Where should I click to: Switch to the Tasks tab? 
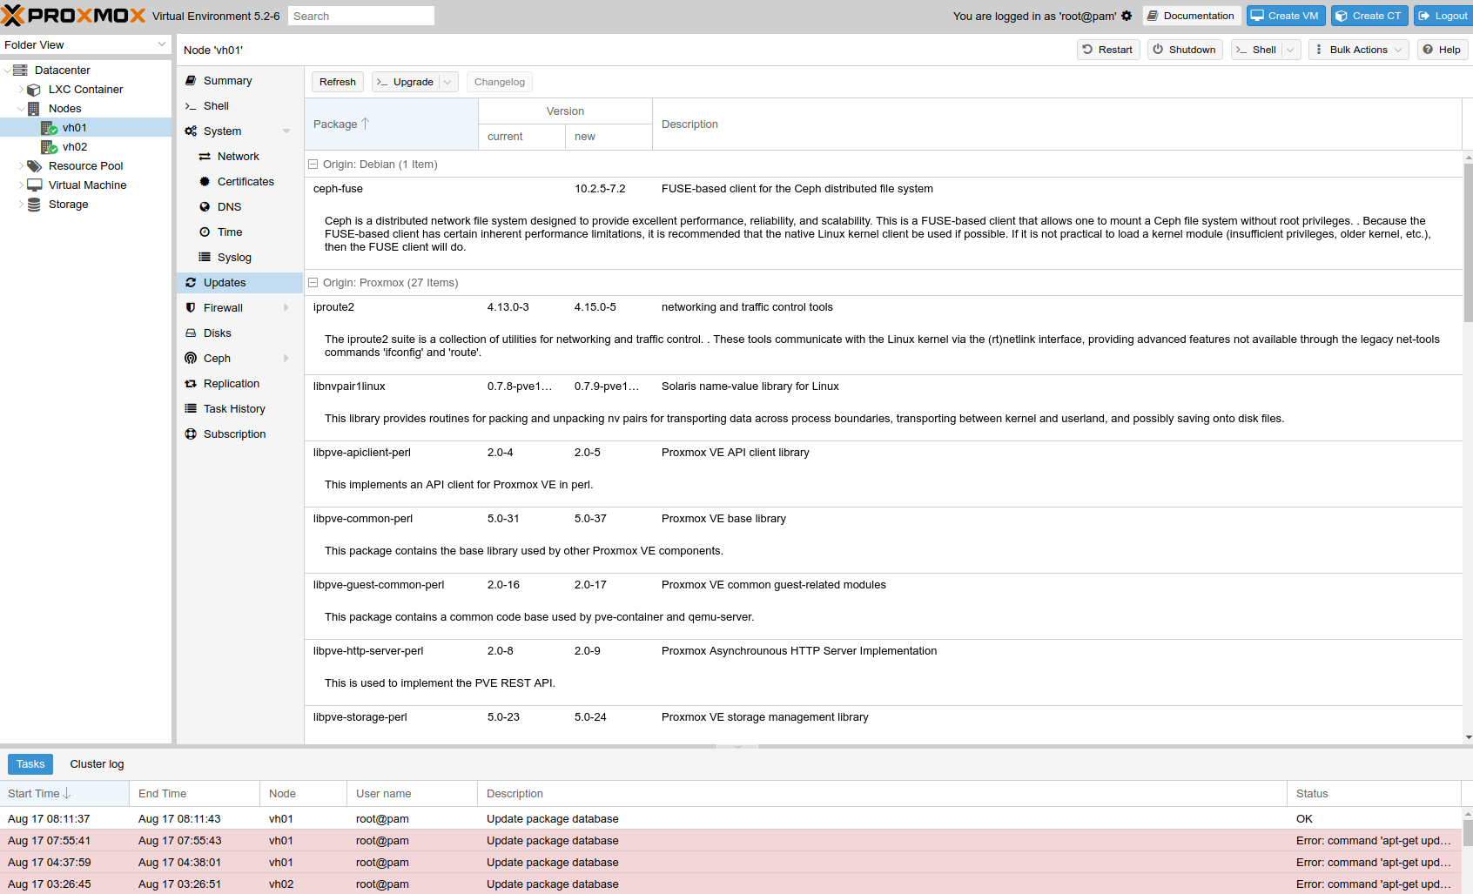[30, 763]
